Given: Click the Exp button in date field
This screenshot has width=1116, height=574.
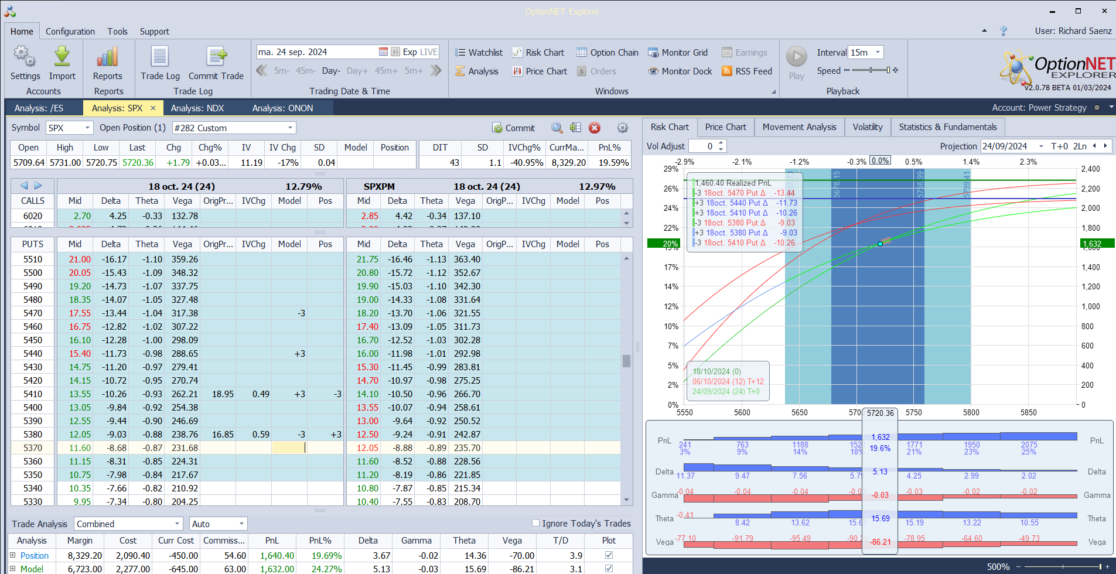Looking at the screenshot, I should (x=410, y=52).
